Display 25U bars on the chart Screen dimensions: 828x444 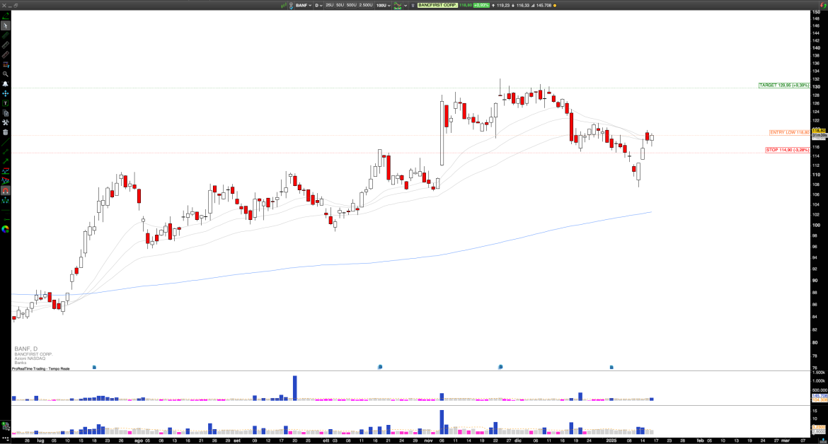[330, 5]
